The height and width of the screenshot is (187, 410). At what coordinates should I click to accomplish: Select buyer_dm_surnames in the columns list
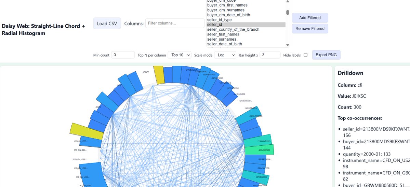point(246,10)
